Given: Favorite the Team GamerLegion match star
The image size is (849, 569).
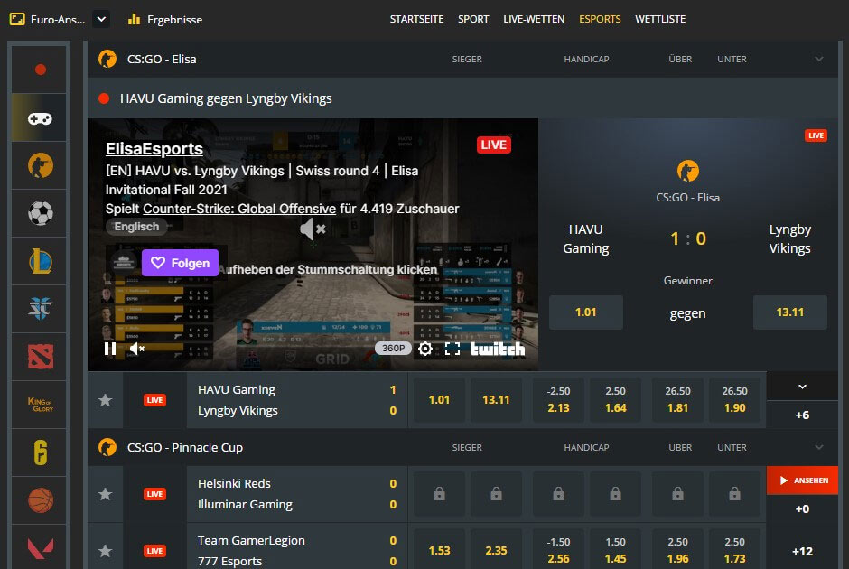Looking at the screenshot, I should pyautogui.click(x=105, y=551).
